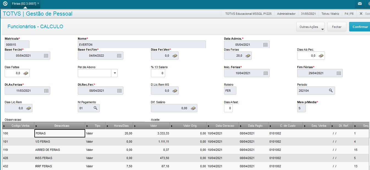Select the 1/3 FERIAS row in grid
The width and height of the screenshot is (370, 170).
(185, 142)
